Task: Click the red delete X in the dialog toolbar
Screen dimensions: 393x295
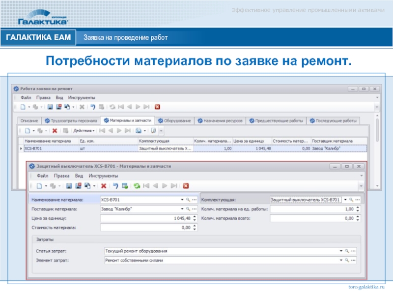Action: click(x=104, y=185)
